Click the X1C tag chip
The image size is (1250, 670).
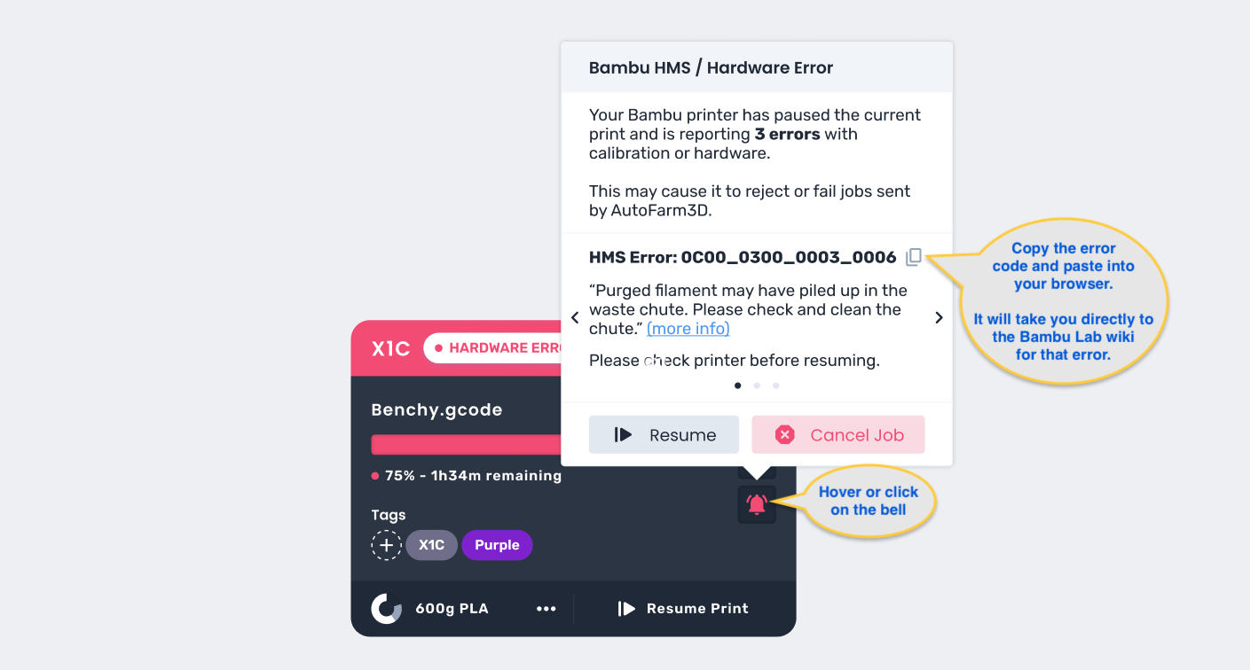[x=432, y=545]
